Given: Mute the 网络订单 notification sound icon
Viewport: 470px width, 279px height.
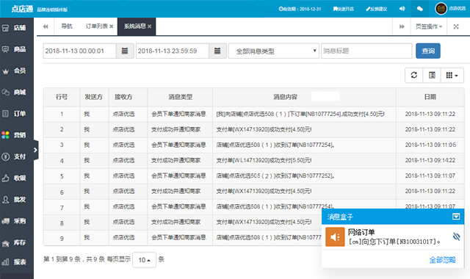Looking at the screenshot, I should pyautogui.click(x=456, y=236).
